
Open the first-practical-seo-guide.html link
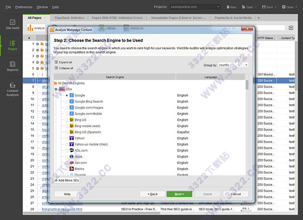click(x=62, y=209)
